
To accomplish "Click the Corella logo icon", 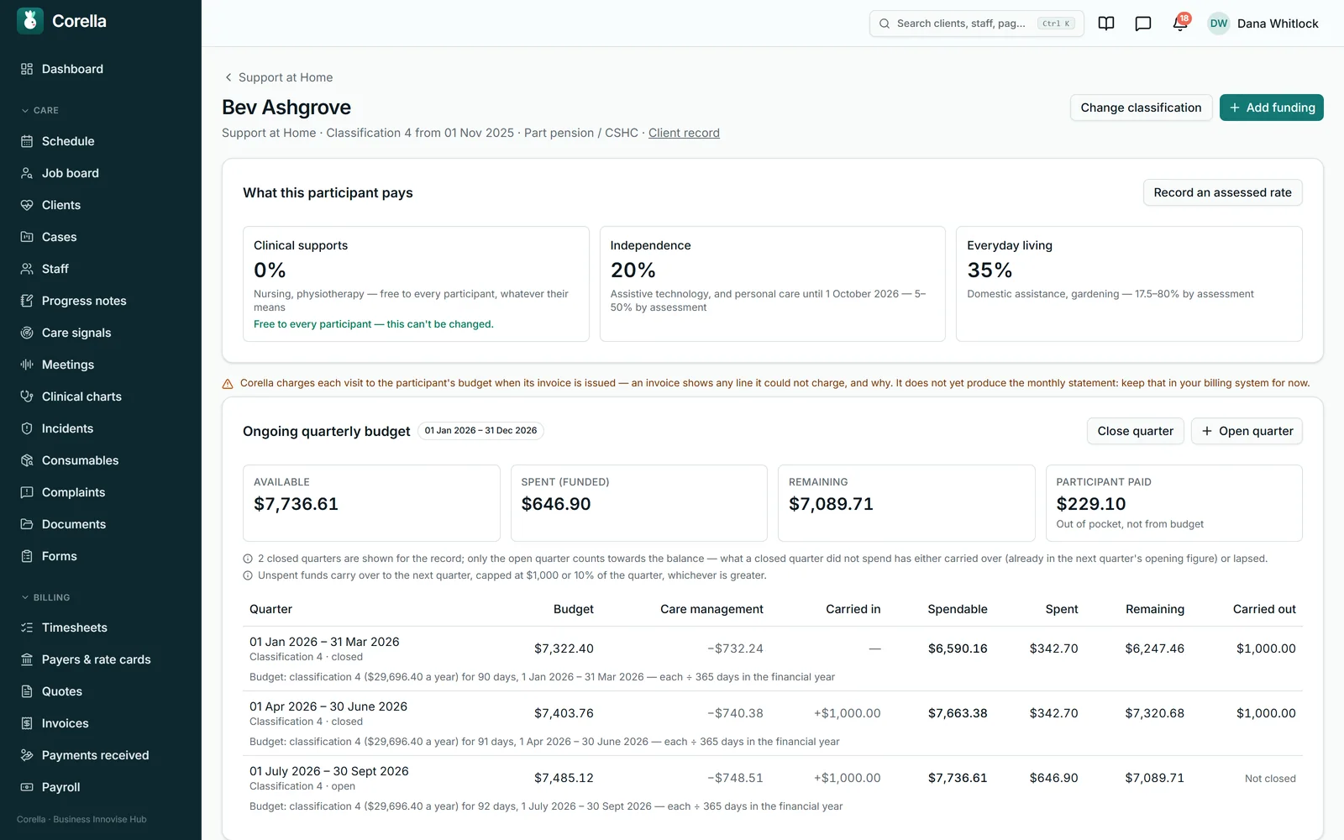I will [x=30, y=21].
